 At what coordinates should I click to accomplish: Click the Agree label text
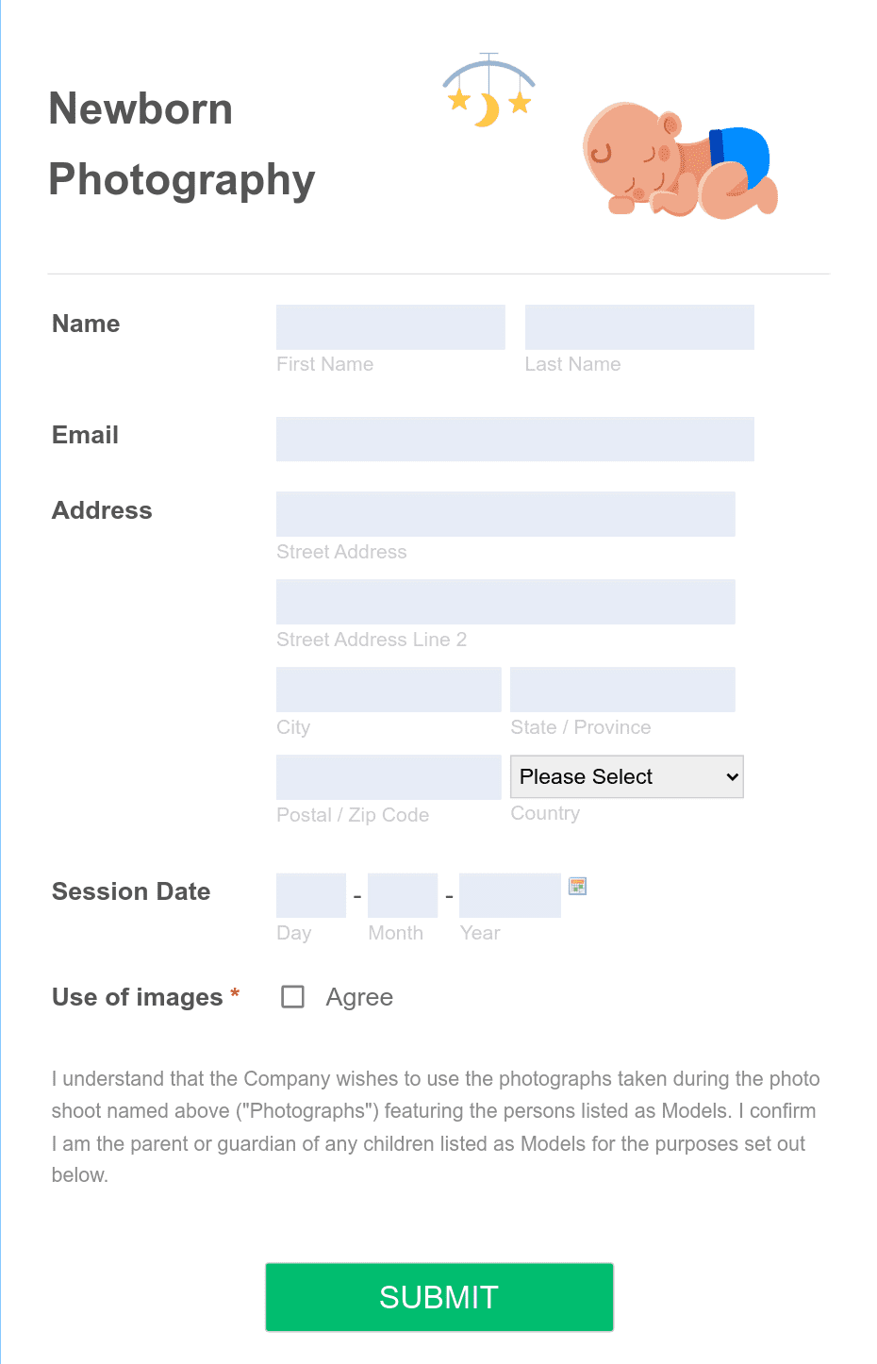pyautogui.click(x=359, y=997)
